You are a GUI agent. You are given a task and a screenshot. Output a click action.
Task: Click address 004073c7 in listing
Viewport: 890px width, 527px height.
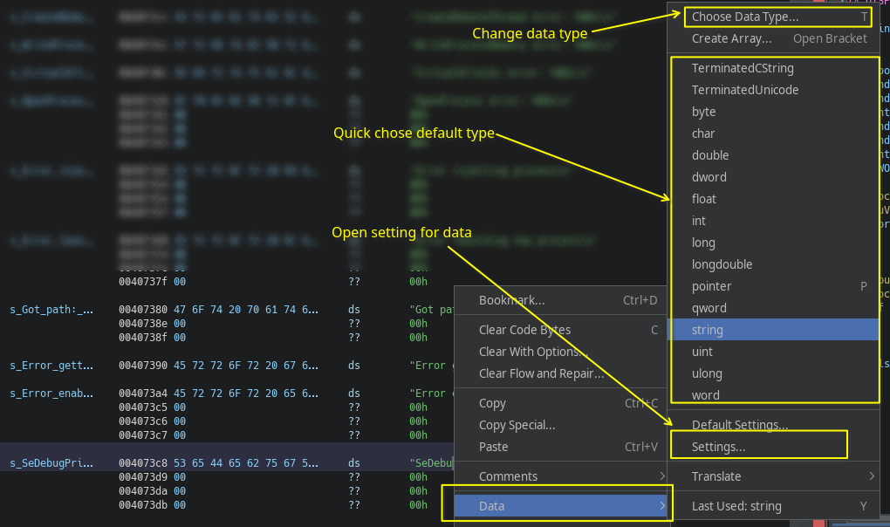tap(143, 435)
